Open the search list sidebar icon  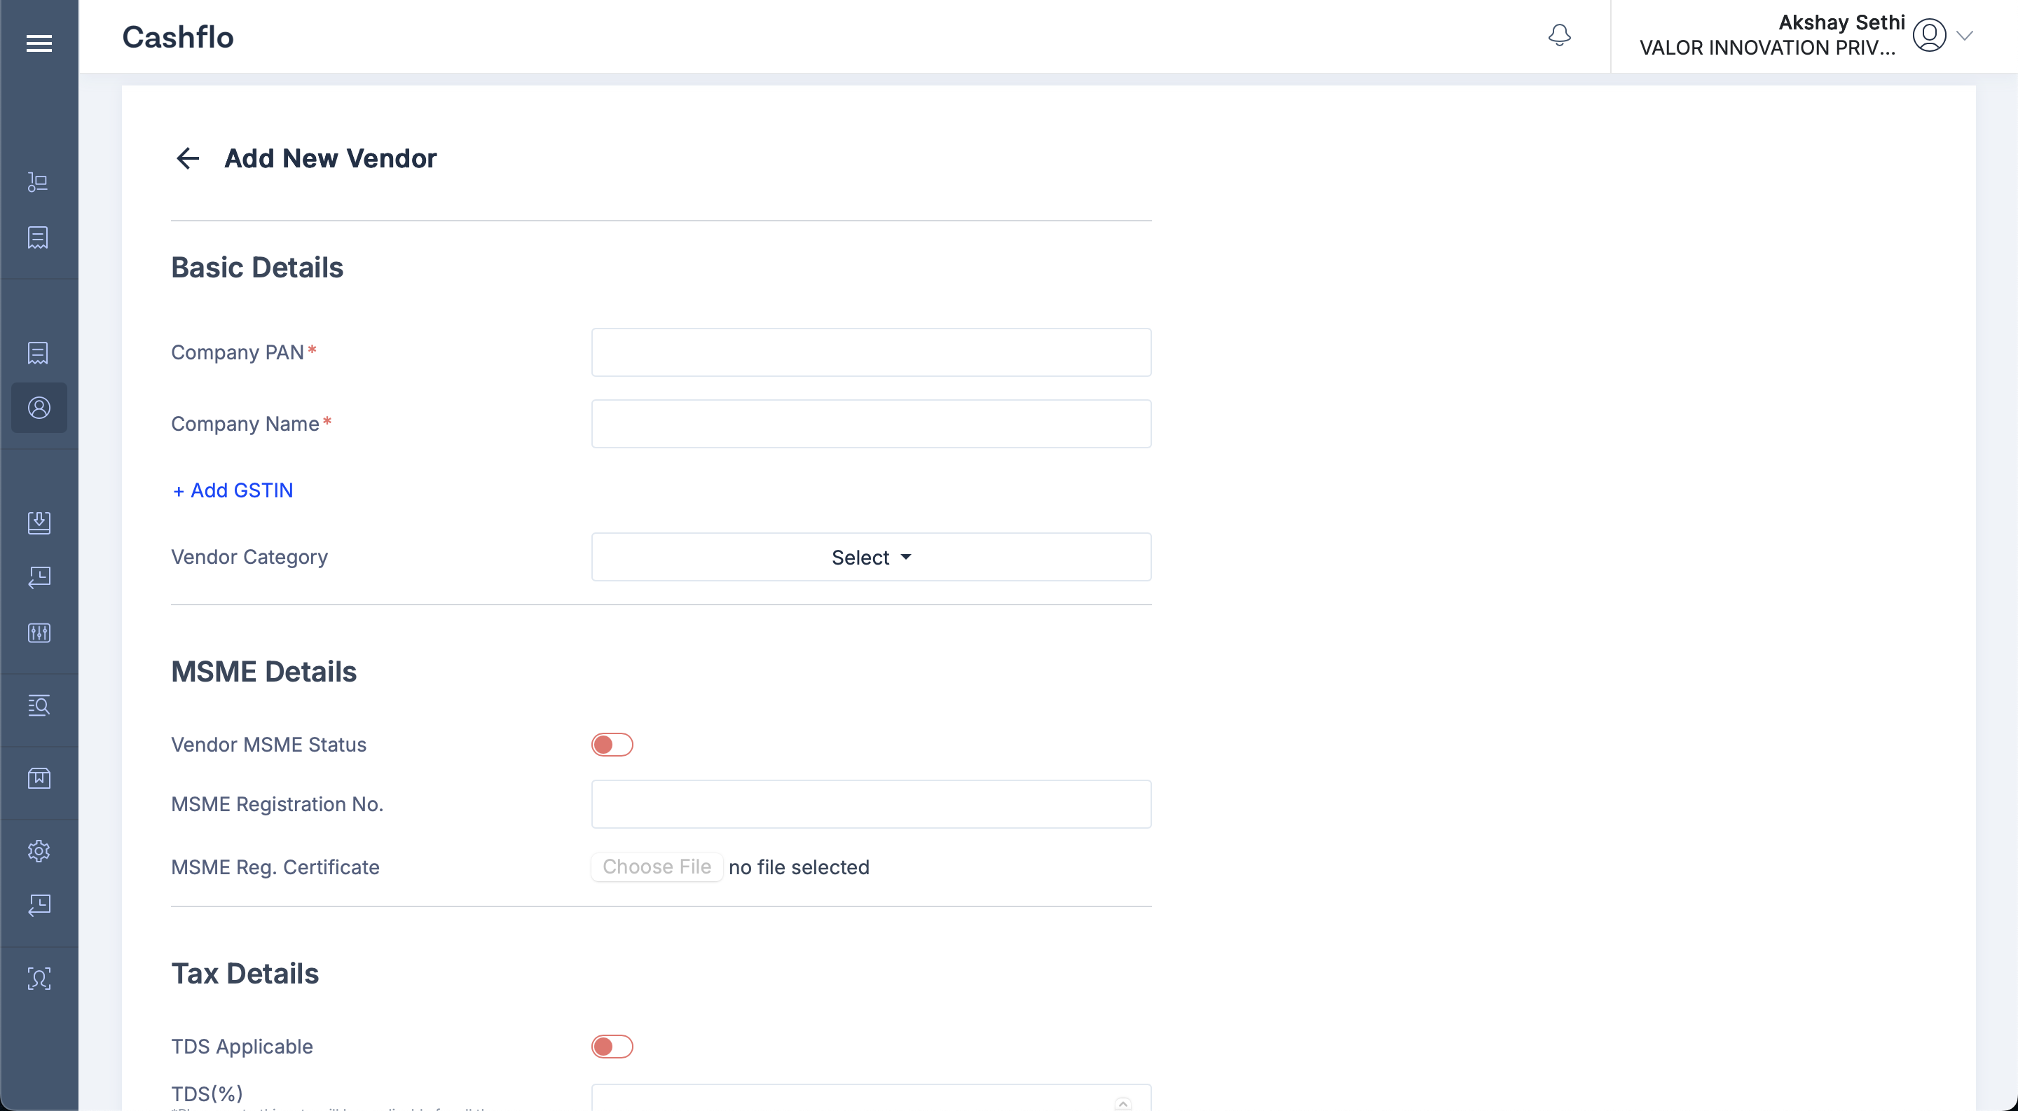[x=39, y=705]
